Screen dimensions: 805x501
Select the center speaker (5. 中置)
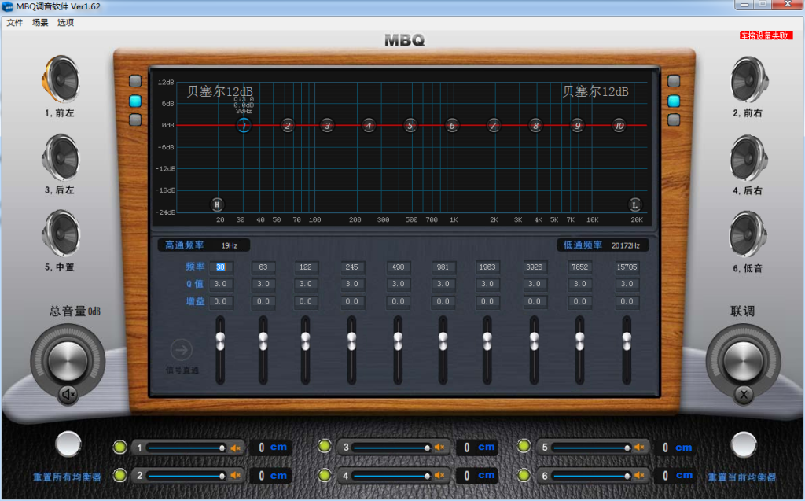coord(61,234)
